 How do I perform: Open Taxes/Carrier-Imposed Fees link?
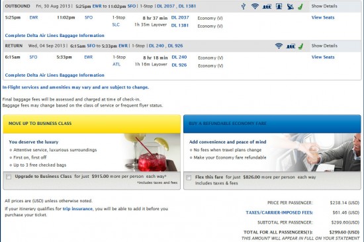click(279, 212)
